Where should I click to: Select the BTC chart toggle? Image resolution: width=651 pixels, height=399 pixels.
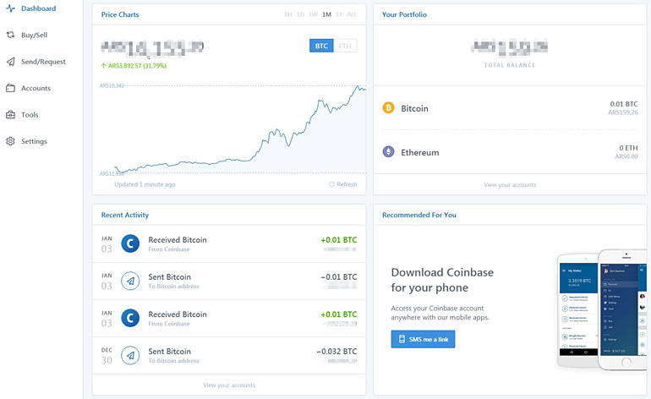(321, 46)
